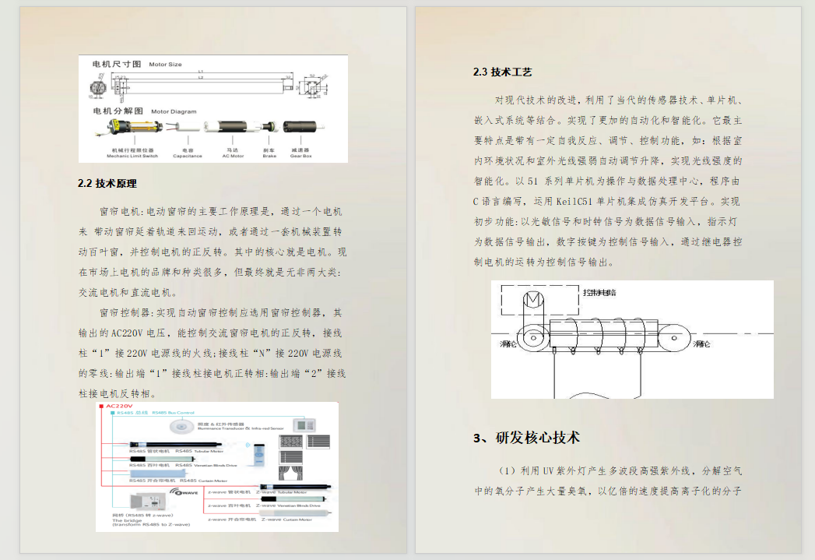Click the Z-WAVE logo in the wiring diagram
The image size is (815, 560).
point(184,492)
